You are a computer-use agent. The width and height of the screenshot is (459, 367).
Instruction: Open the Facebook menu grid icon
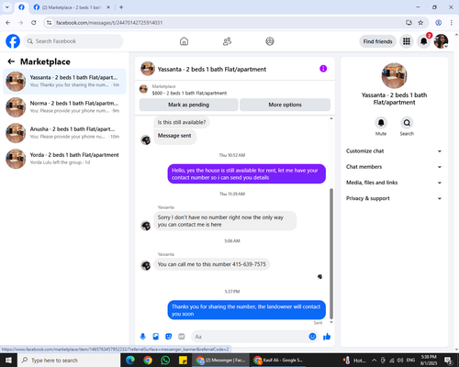pyautogui.click(x=407, y=41)
